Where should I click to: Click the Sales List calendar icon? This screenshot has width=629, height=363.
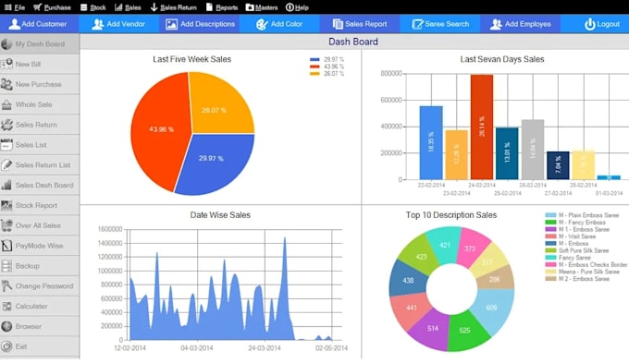[x=6, y=145]
